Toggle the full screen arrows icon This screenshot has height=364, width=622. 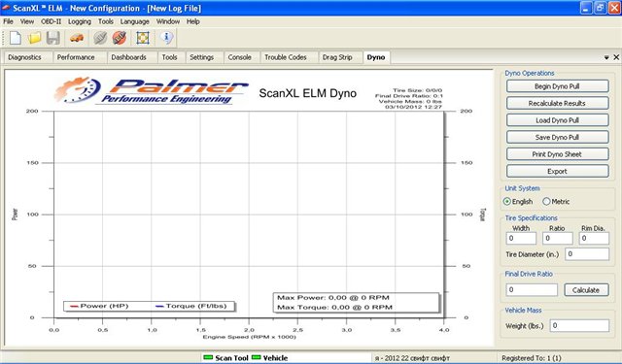click(143, 38)
